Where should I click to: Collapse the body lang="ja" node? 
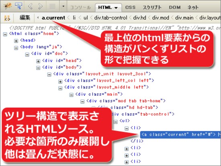pyautogui.click(x=16, y=48)
